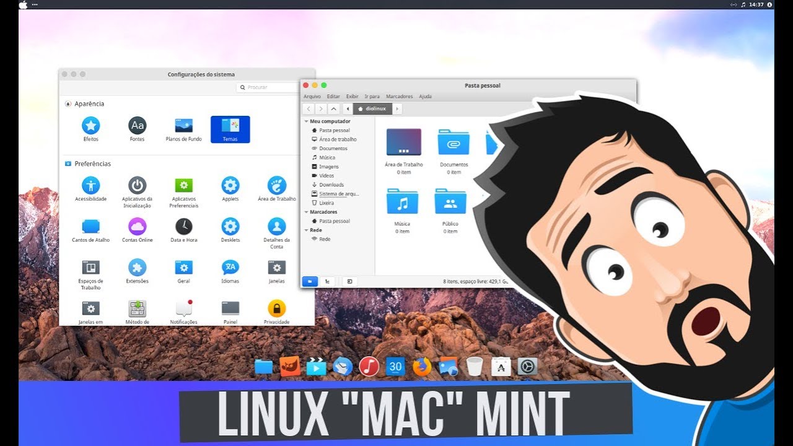Collapse the Meu computador section

pyautogui.click(x=306, y=121)
